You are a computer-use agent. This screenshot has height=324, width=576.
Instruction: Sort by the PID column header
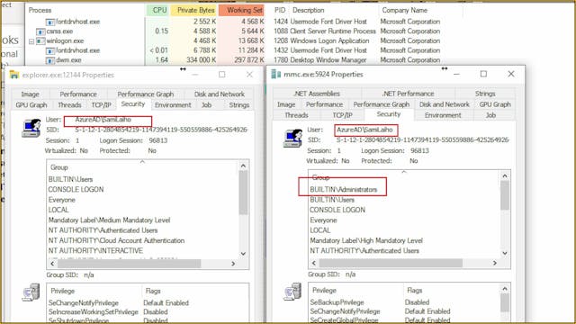coord(280,10)
